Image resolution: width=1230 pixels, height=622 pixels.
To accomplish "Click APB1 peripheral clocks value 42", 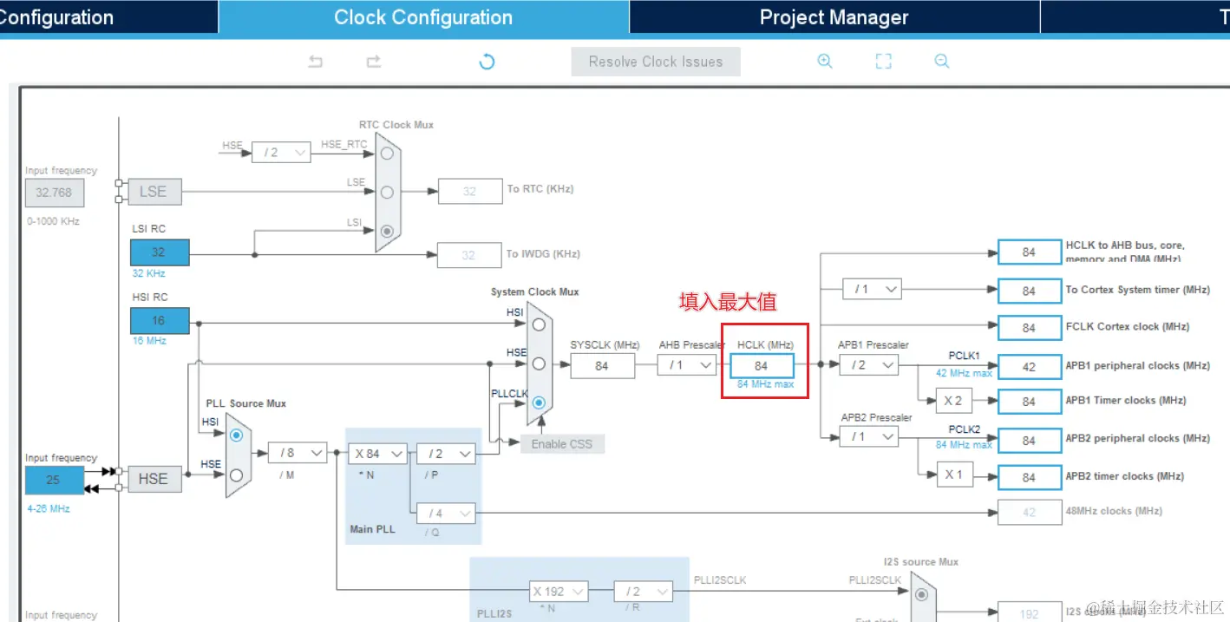I will (x=1029, y=366).
